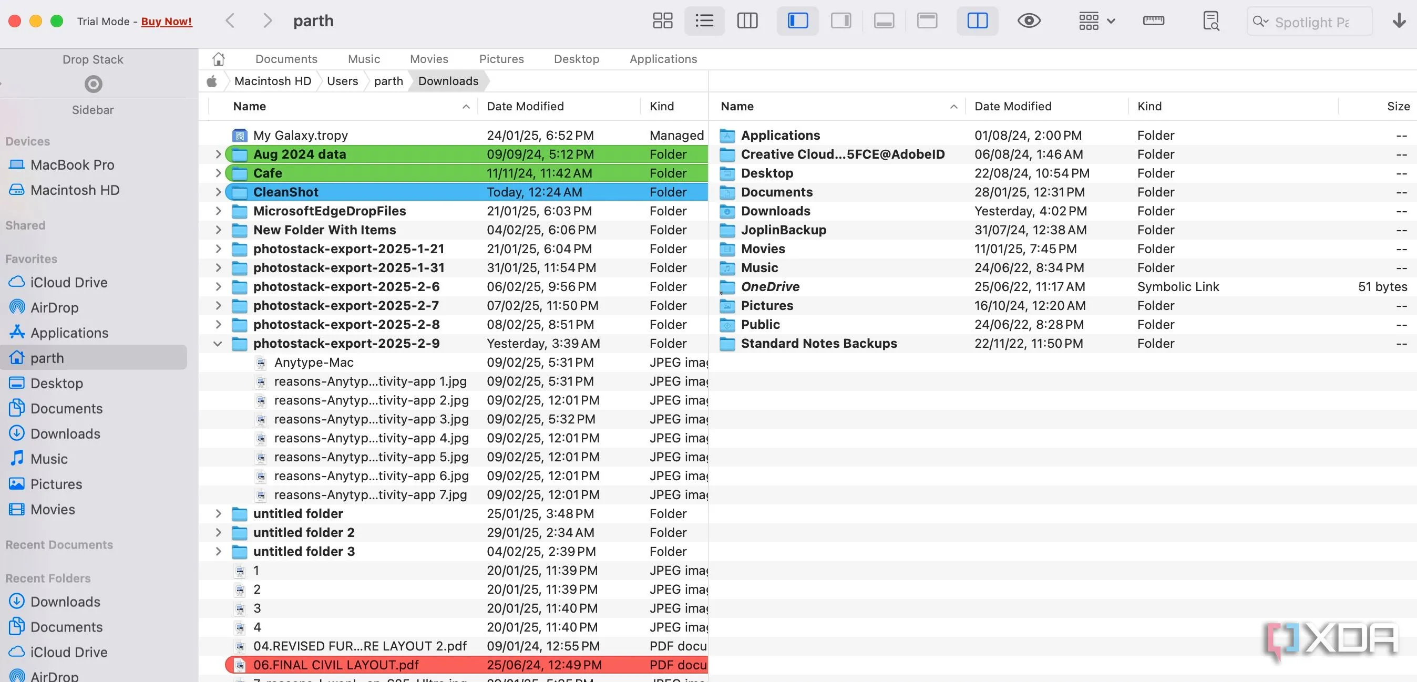This screenshot has height=682, width=1417.
Task: Click the Spotlight search field
Action: [1311, 22]
